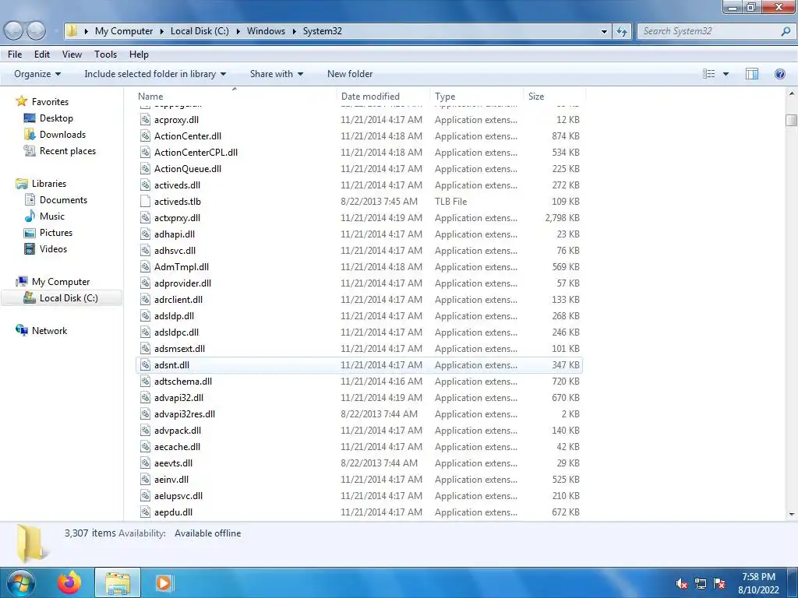The height and width of the screenshot is (598, 798).
Task: Click System32 in the address breadcrumb
Action: click(x=322, y=31)
